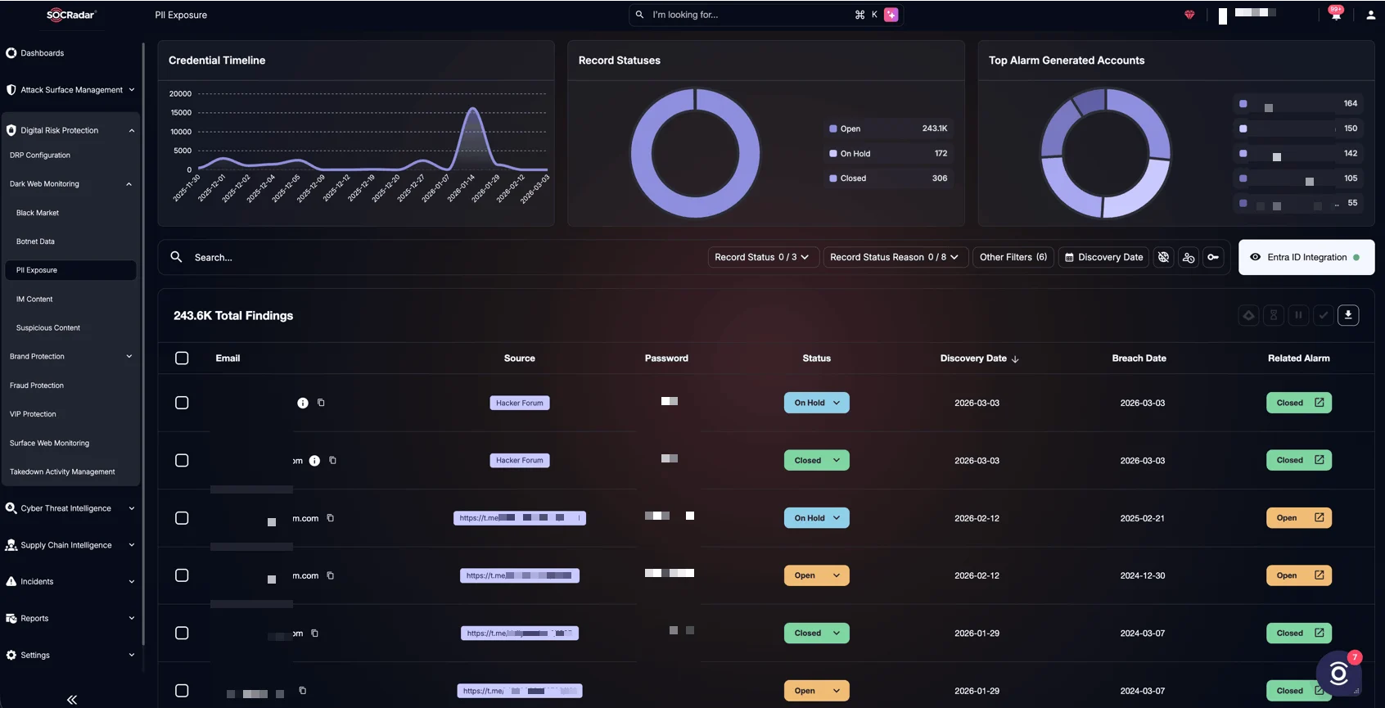Screen dimensions: 1385x708
Task: Open the Record Status 0/3 dropdown
Action: point(763,257)
